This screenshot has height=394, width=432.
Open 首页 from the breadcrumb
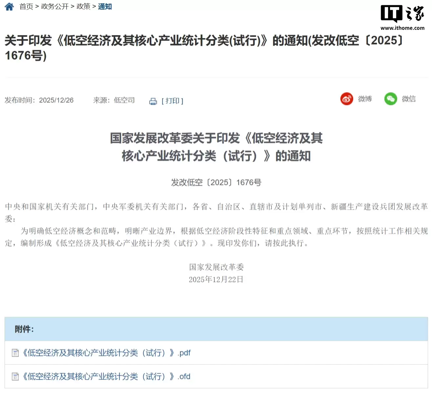click(26, 7)
